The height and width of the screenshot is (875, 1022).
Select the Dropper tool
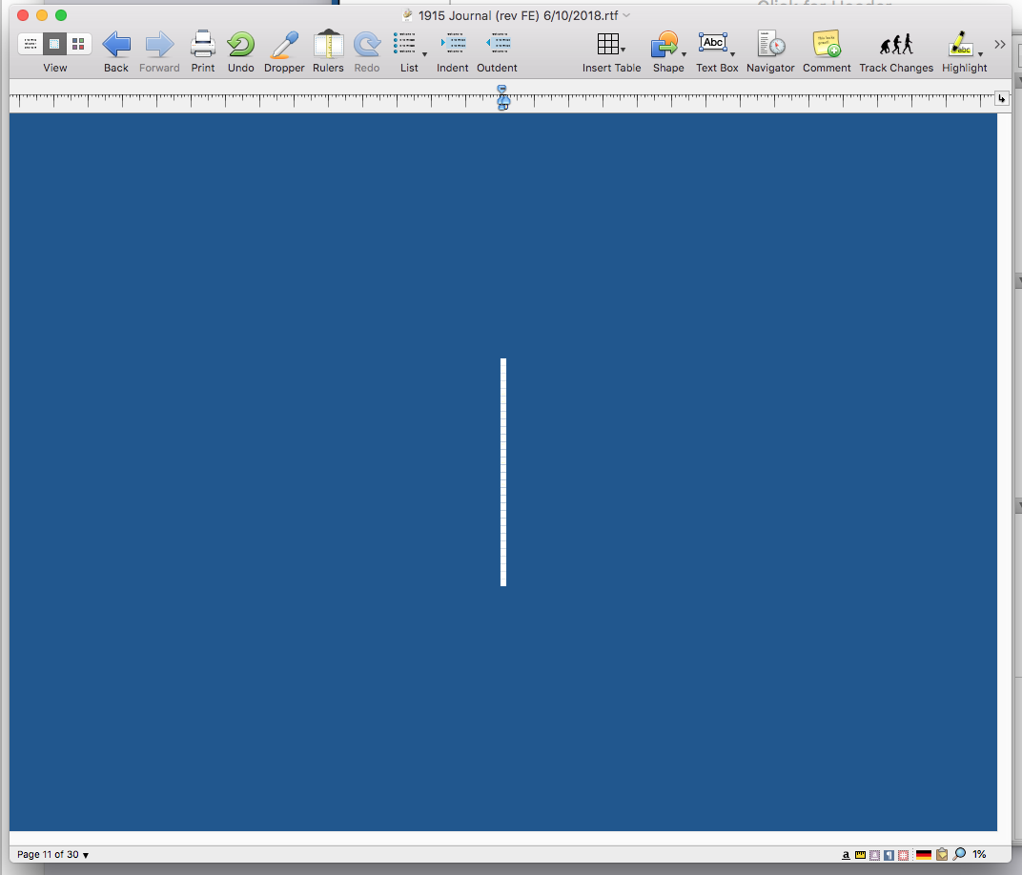tap(283, 44)
